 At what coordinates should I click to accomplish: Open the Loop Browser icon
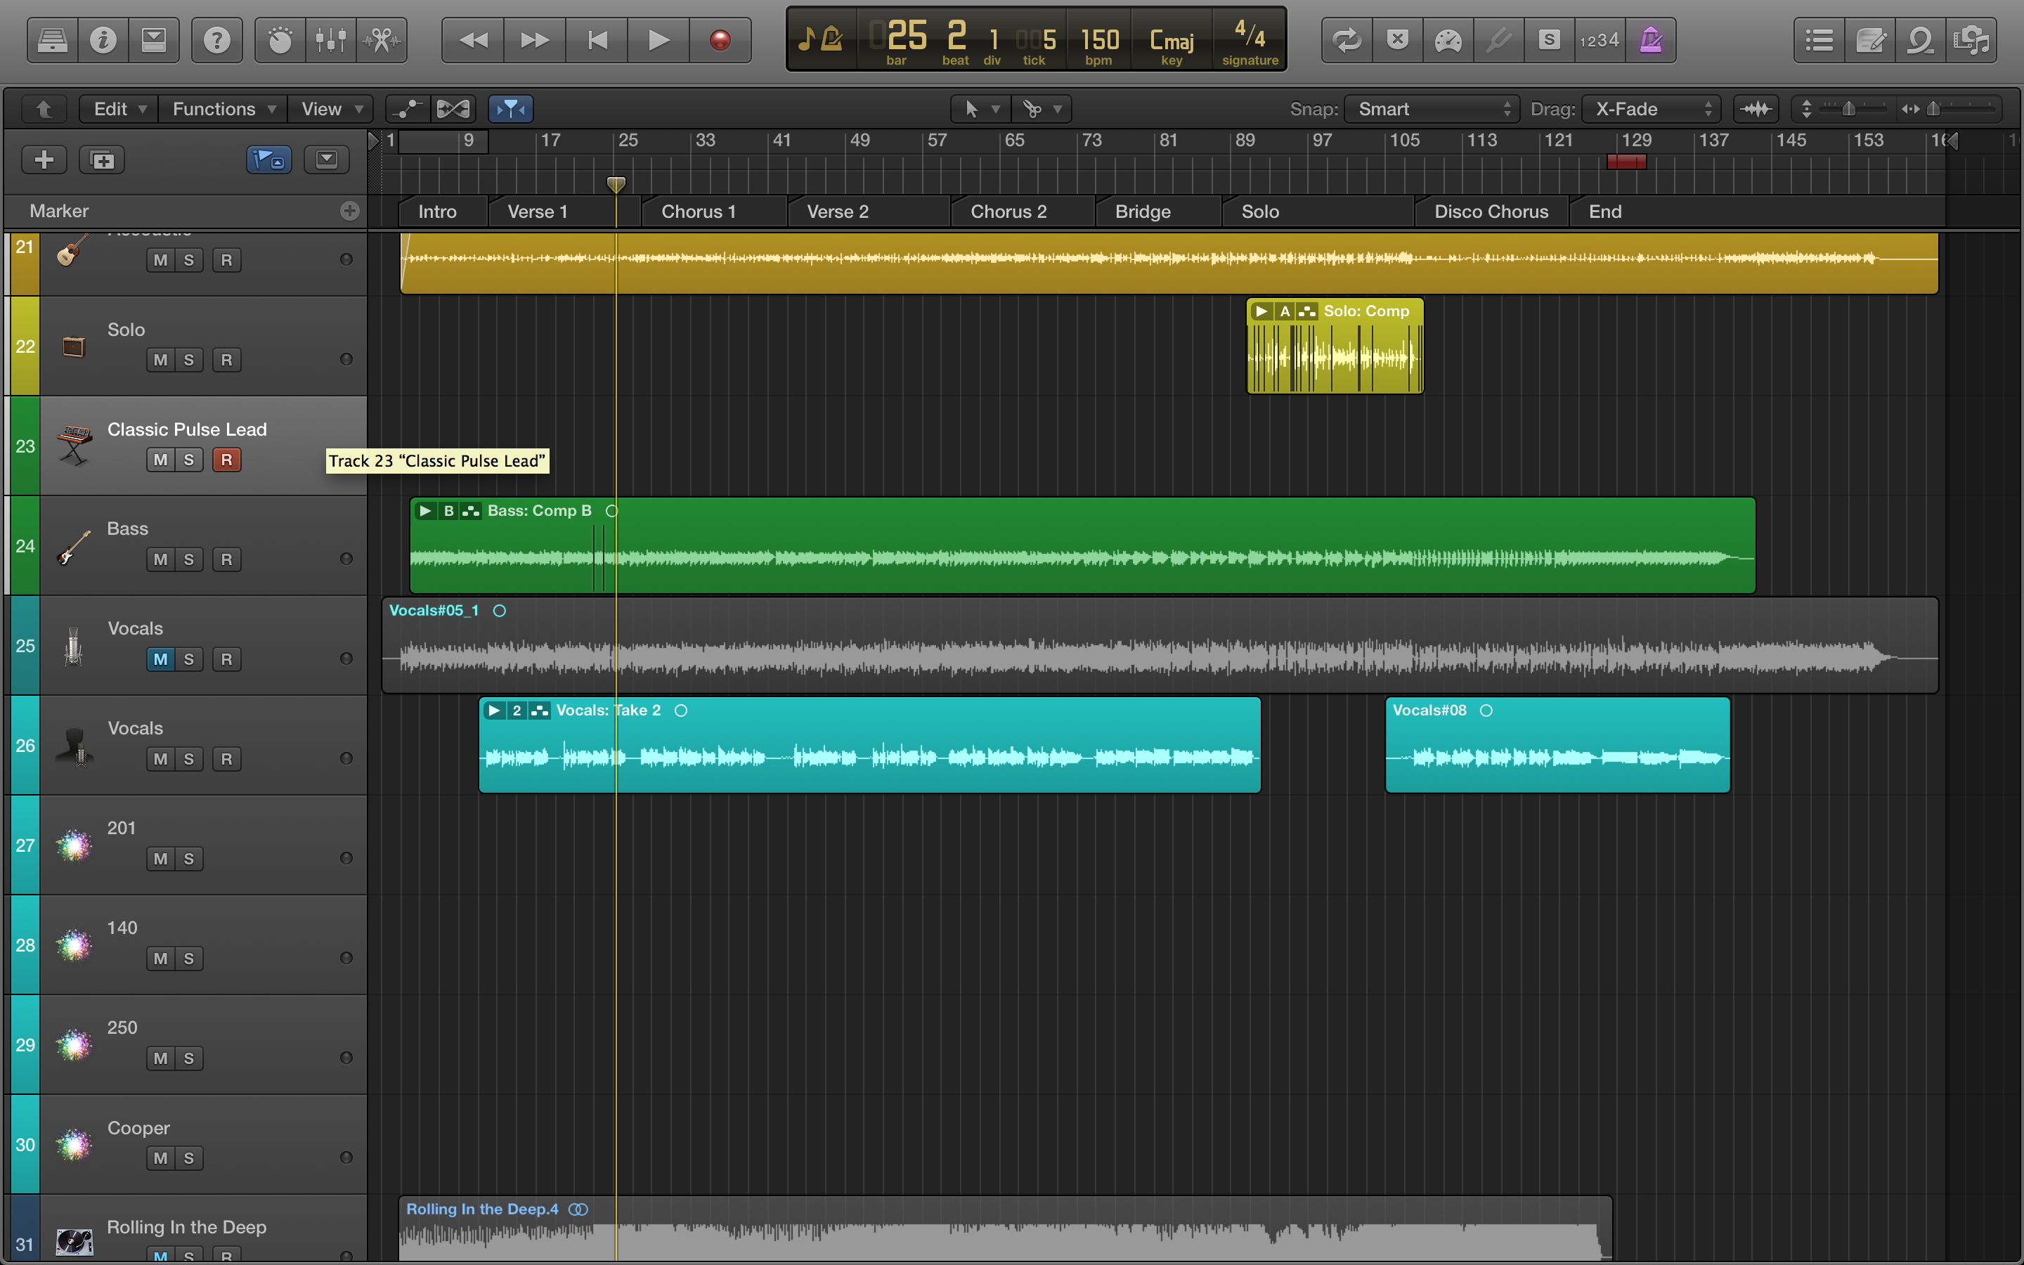(x=1919, y=39)
